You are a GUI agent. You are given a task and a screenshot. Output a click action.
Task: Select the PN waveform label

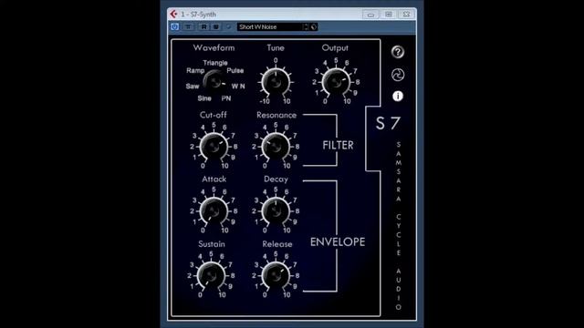click(226, 98)
